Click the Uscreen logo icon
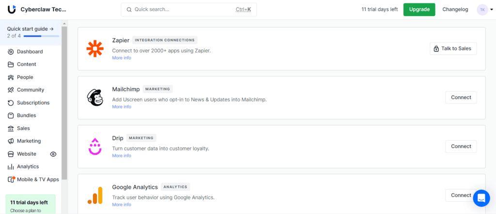 point(12,10)
